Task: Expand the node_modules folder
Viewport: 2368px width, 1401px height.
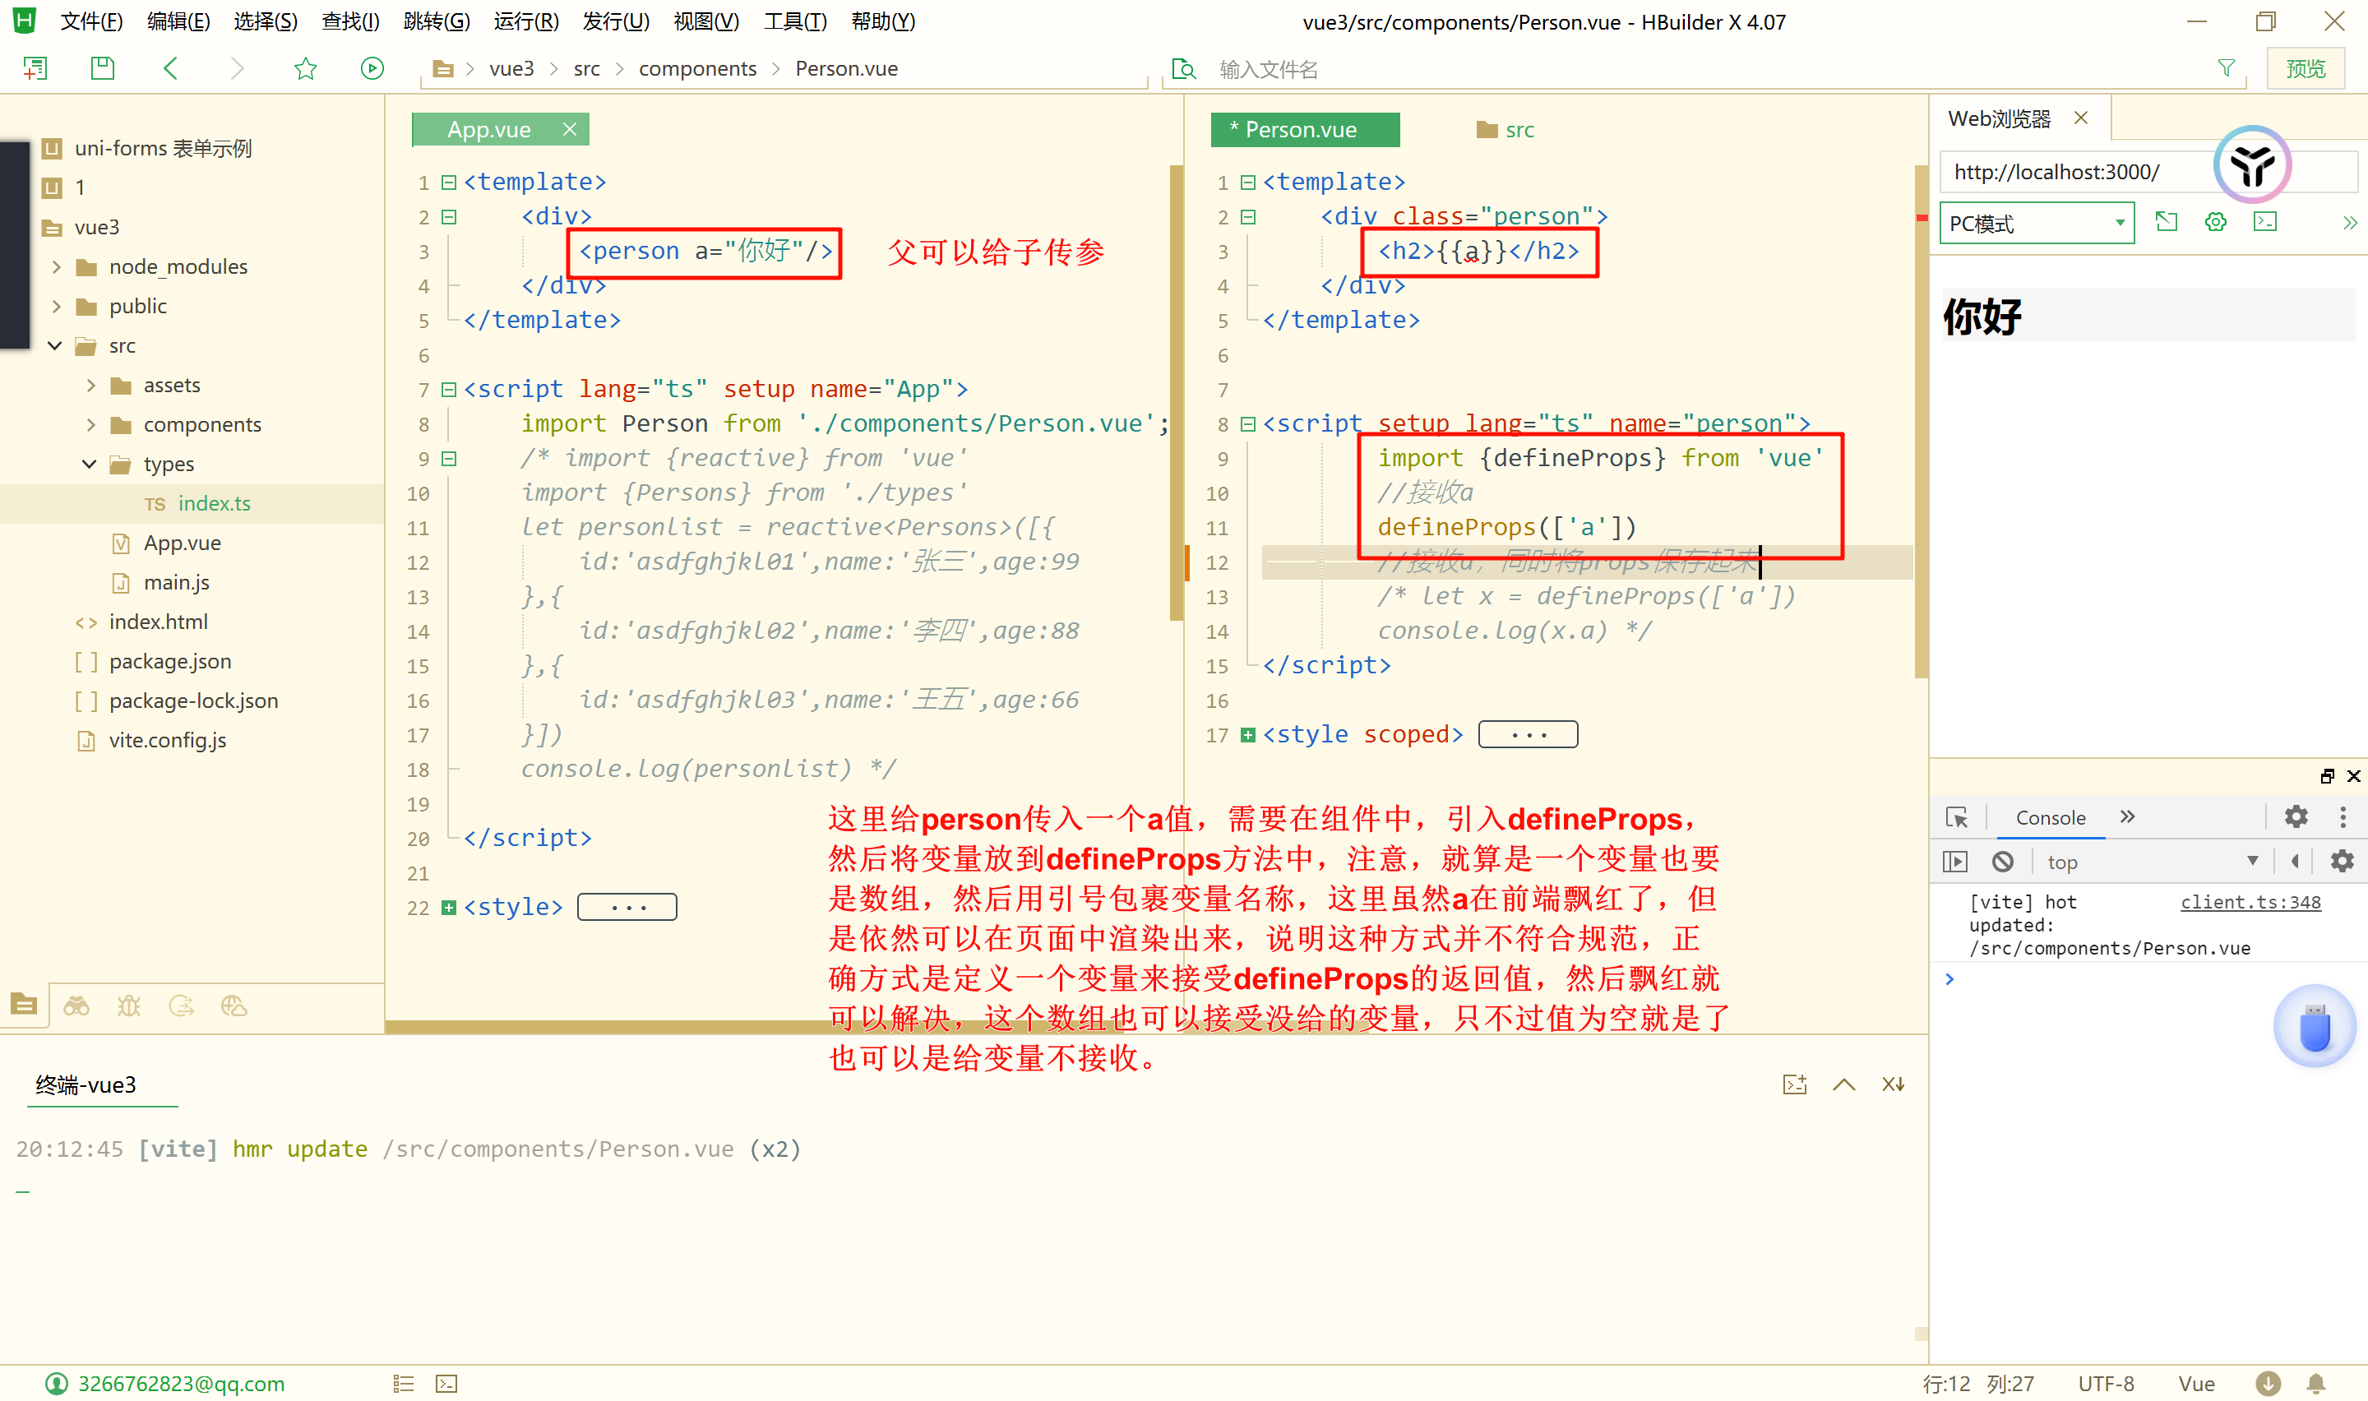Action: pyautogui.click(x=57, y=267)
